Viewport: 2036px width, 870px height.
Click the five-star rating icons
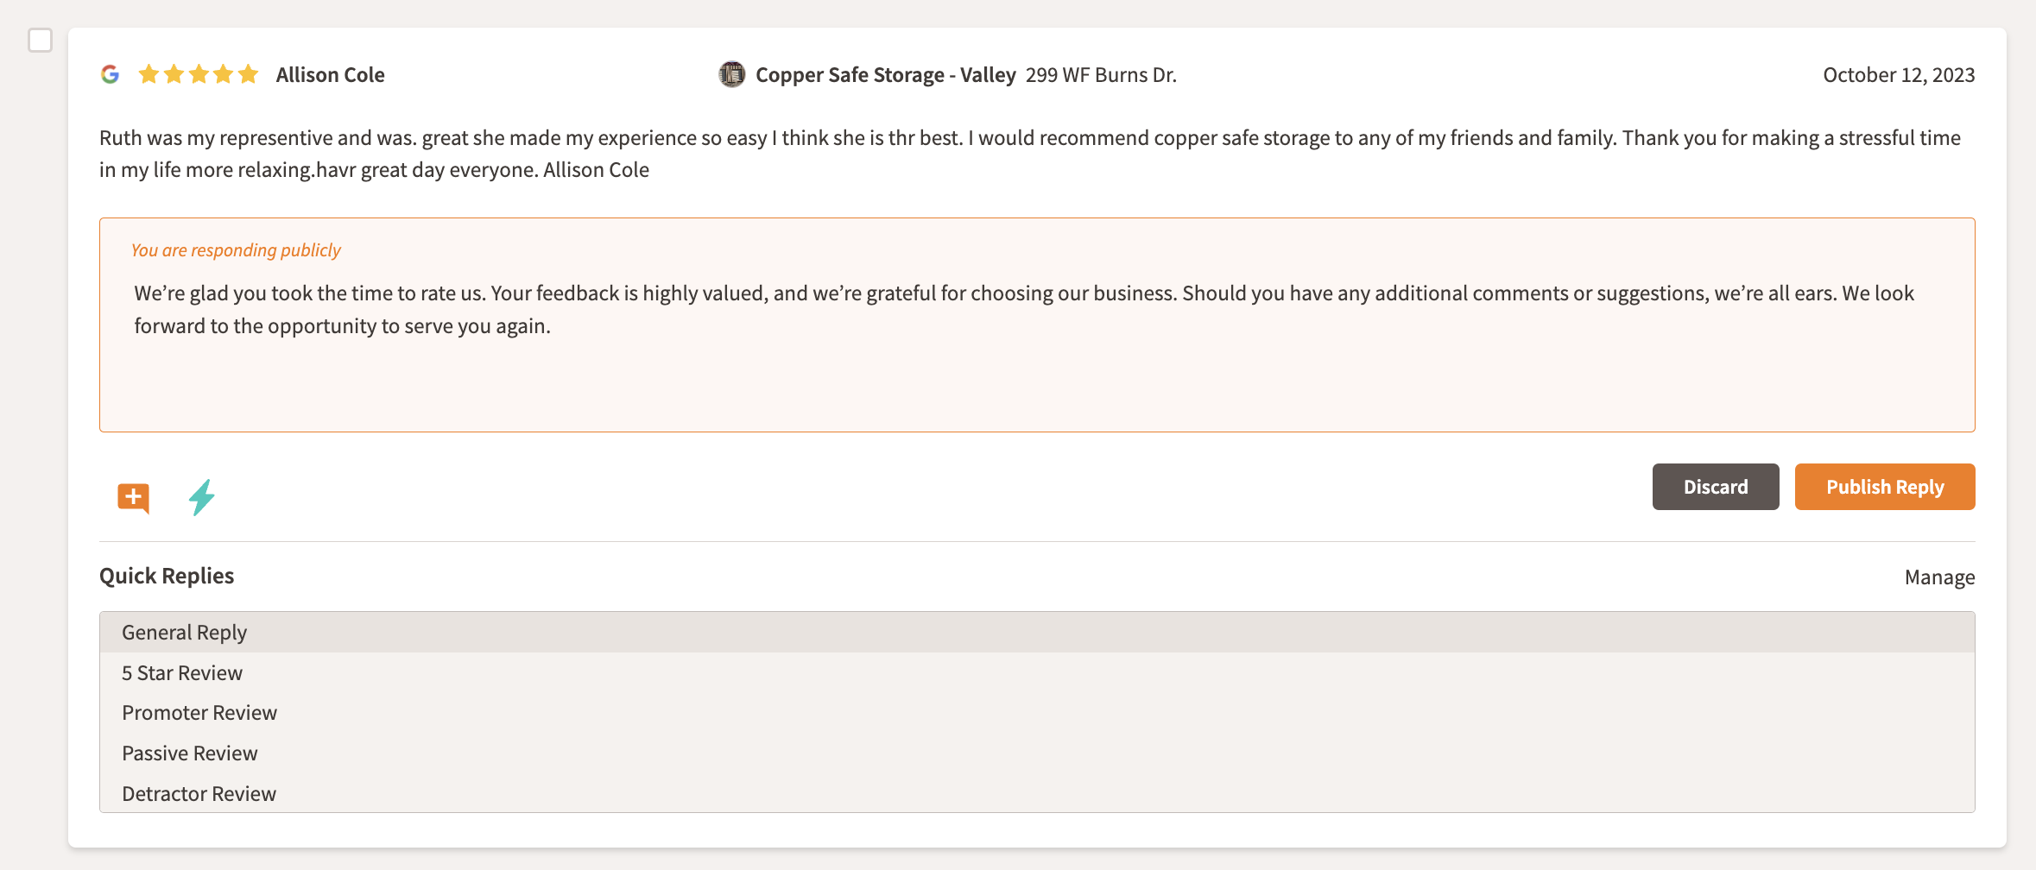tap(199, 74)
